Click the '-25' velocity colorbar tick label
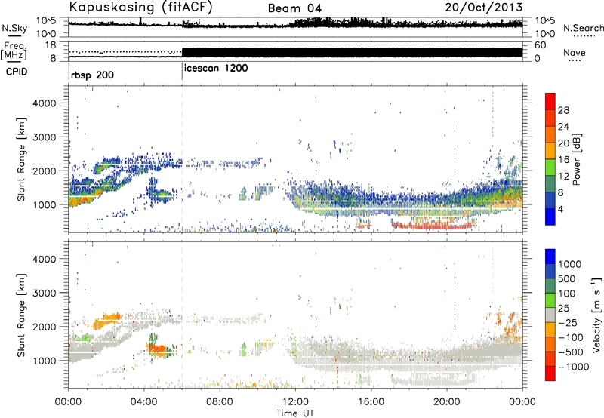Image resolution: width=604 pixels, height=418 pixels. [x=568, y=322]
